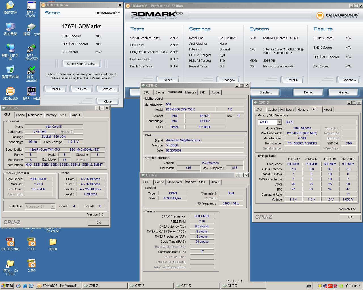The image size is (363, 290).
Task: Click Details button under System section
Action: 293,80
